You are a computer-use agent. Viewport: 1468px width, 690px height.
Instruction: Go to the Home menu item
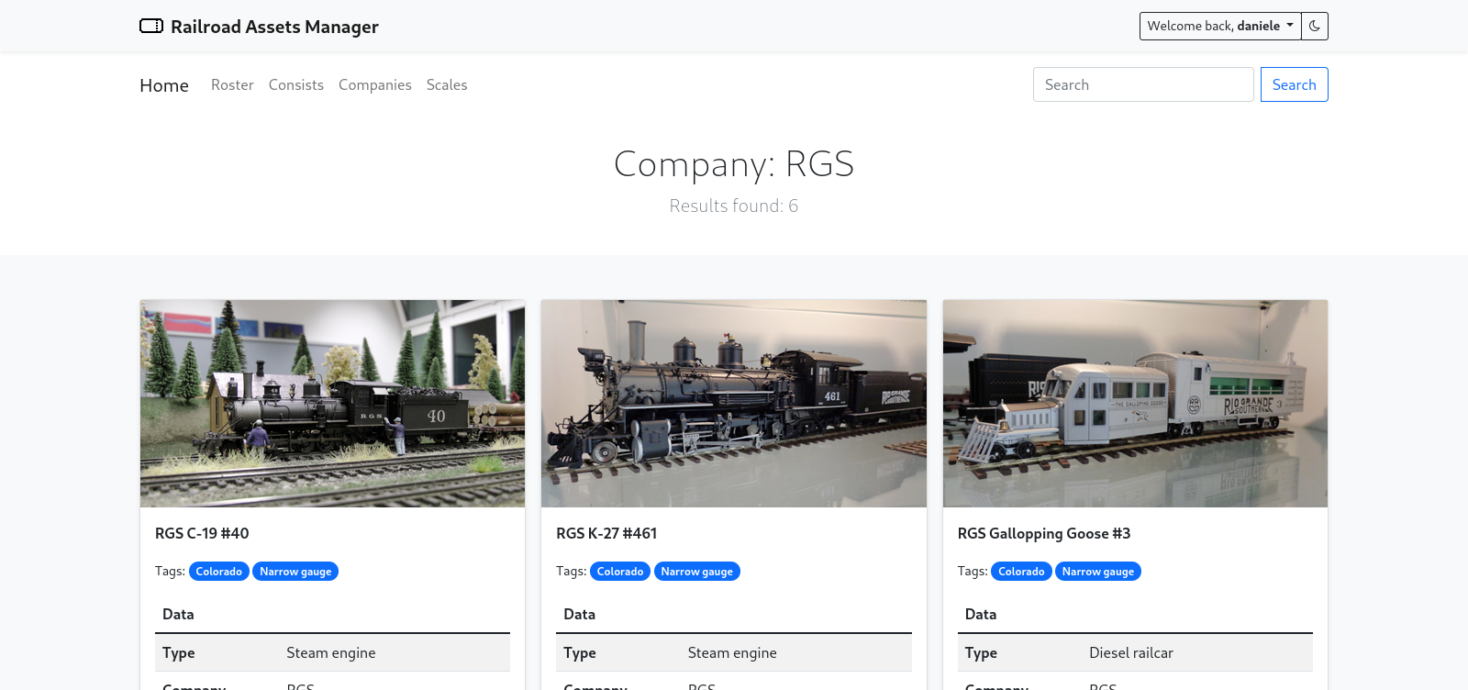[164, 85]
